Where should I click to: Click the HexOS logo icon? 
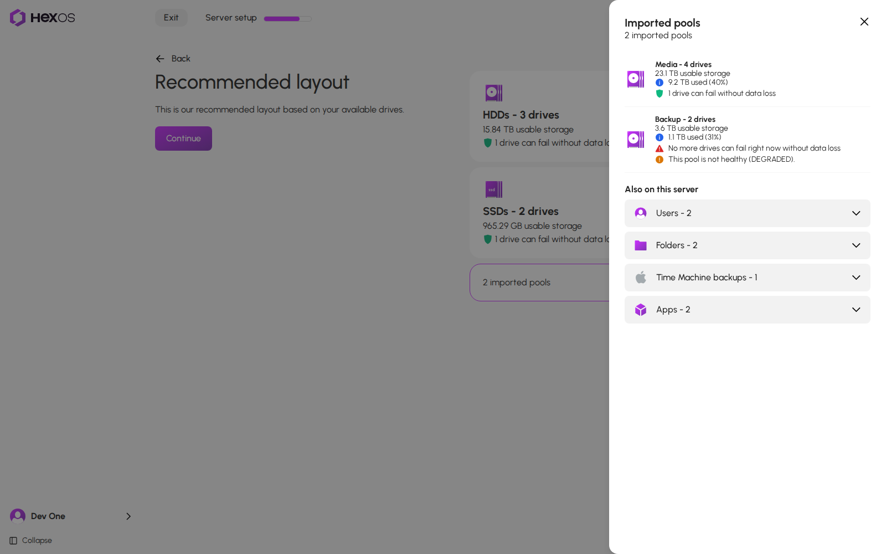18,18
